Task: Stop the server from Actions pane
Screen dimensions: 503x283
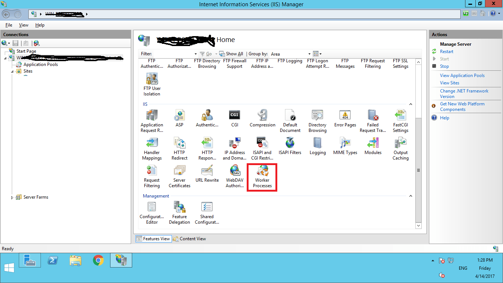Action: (x=444, y=66)
